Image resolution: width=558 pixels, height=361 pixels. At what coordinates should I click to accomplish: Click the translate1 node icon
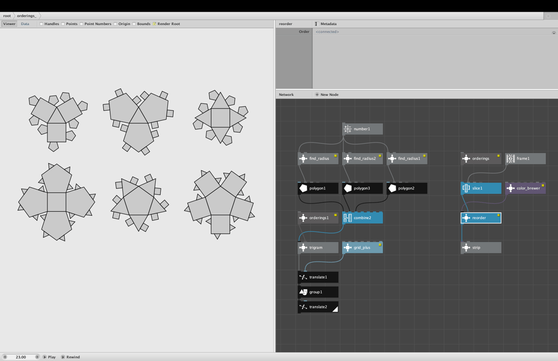pyautogui.click(x=303, y=277)
